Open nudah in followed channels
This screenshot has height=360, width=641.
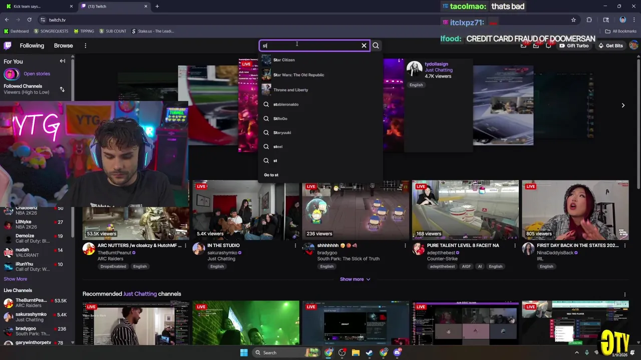click(38, 252)
